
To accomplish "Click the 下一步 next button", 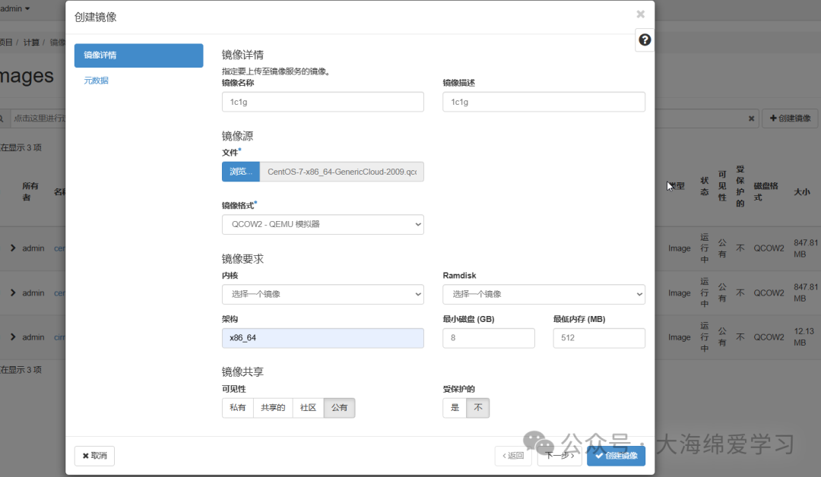I will click(559, 456).
